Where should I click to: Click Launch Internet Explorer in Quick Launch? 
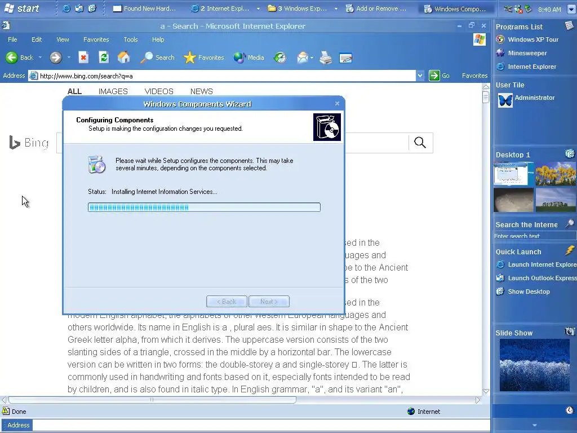pos(536,264)
